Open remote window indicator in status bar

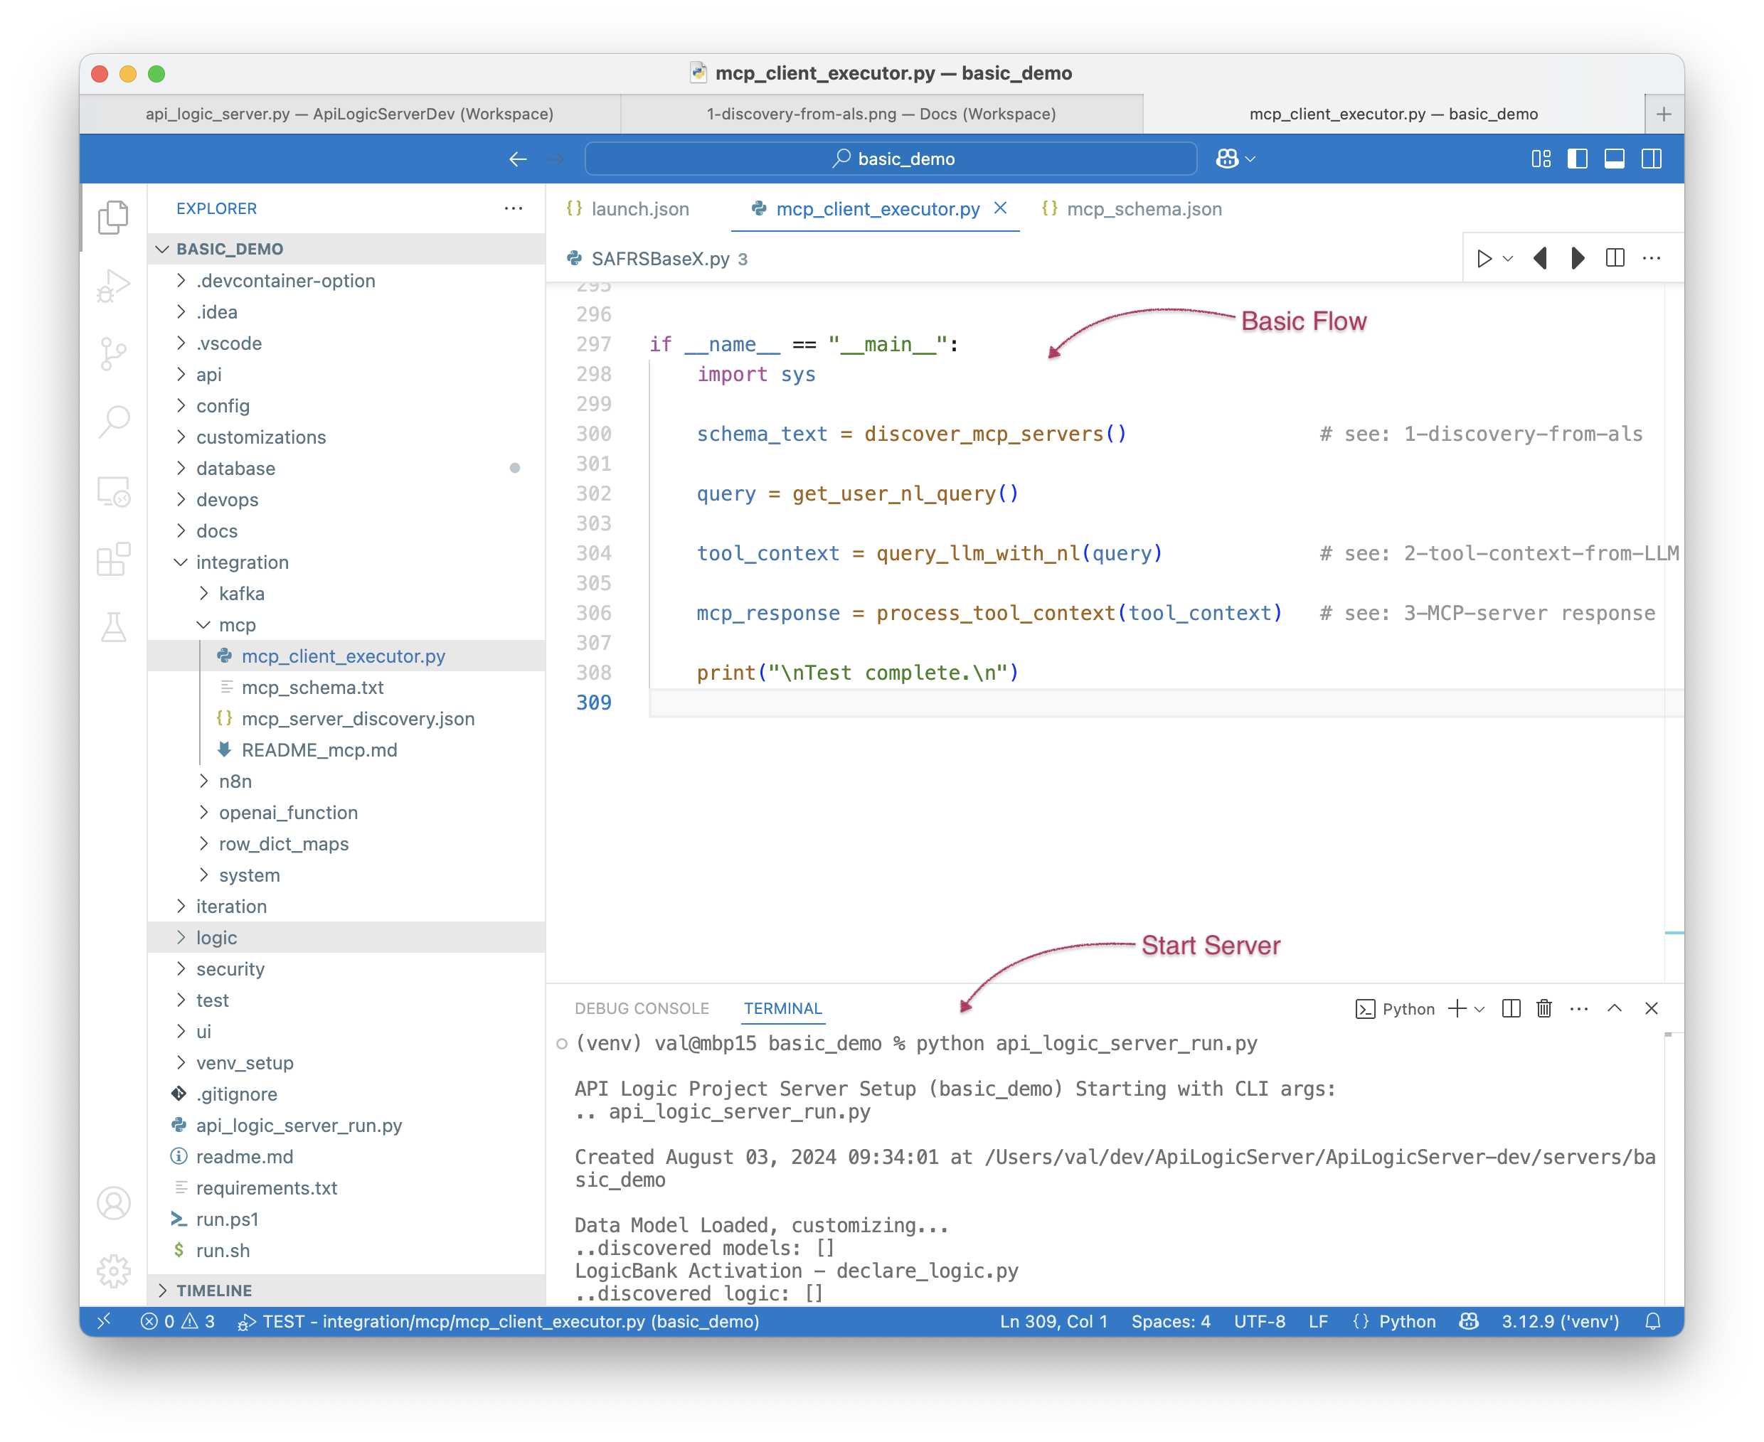104,1322
